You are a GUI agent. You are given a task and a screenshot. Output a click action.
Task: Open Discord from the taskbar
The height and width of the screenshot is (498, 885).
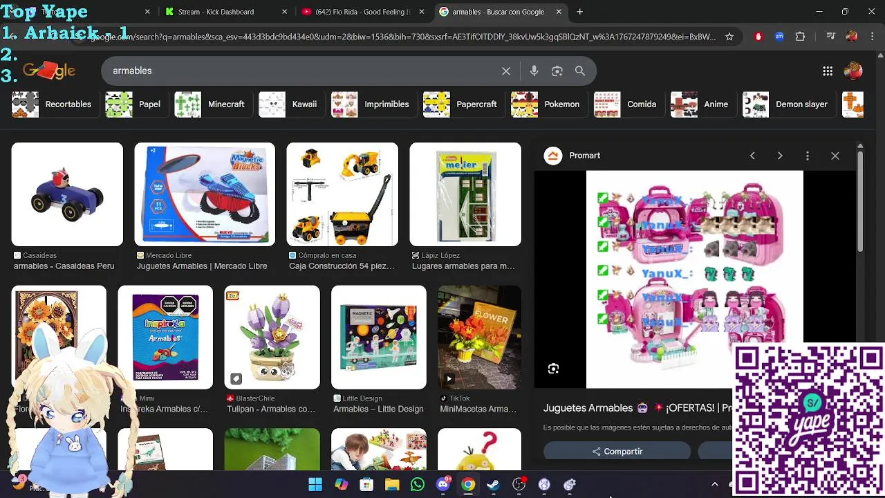coord(443,484)
